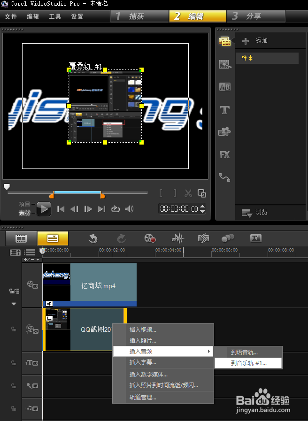
Task: Toggle ripple editing lock icon
Action: point(14,291)
